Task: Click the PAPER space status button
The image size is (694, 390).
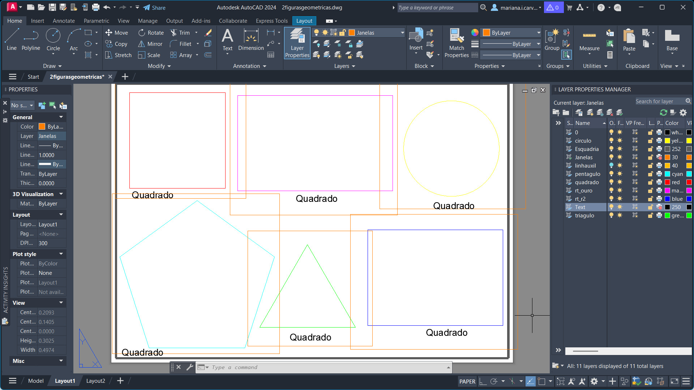Action: [x=467, y=381]
